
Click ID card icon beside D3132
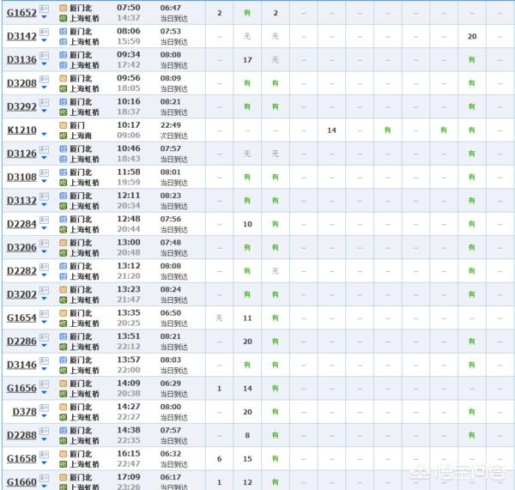[x=44, y=196]
